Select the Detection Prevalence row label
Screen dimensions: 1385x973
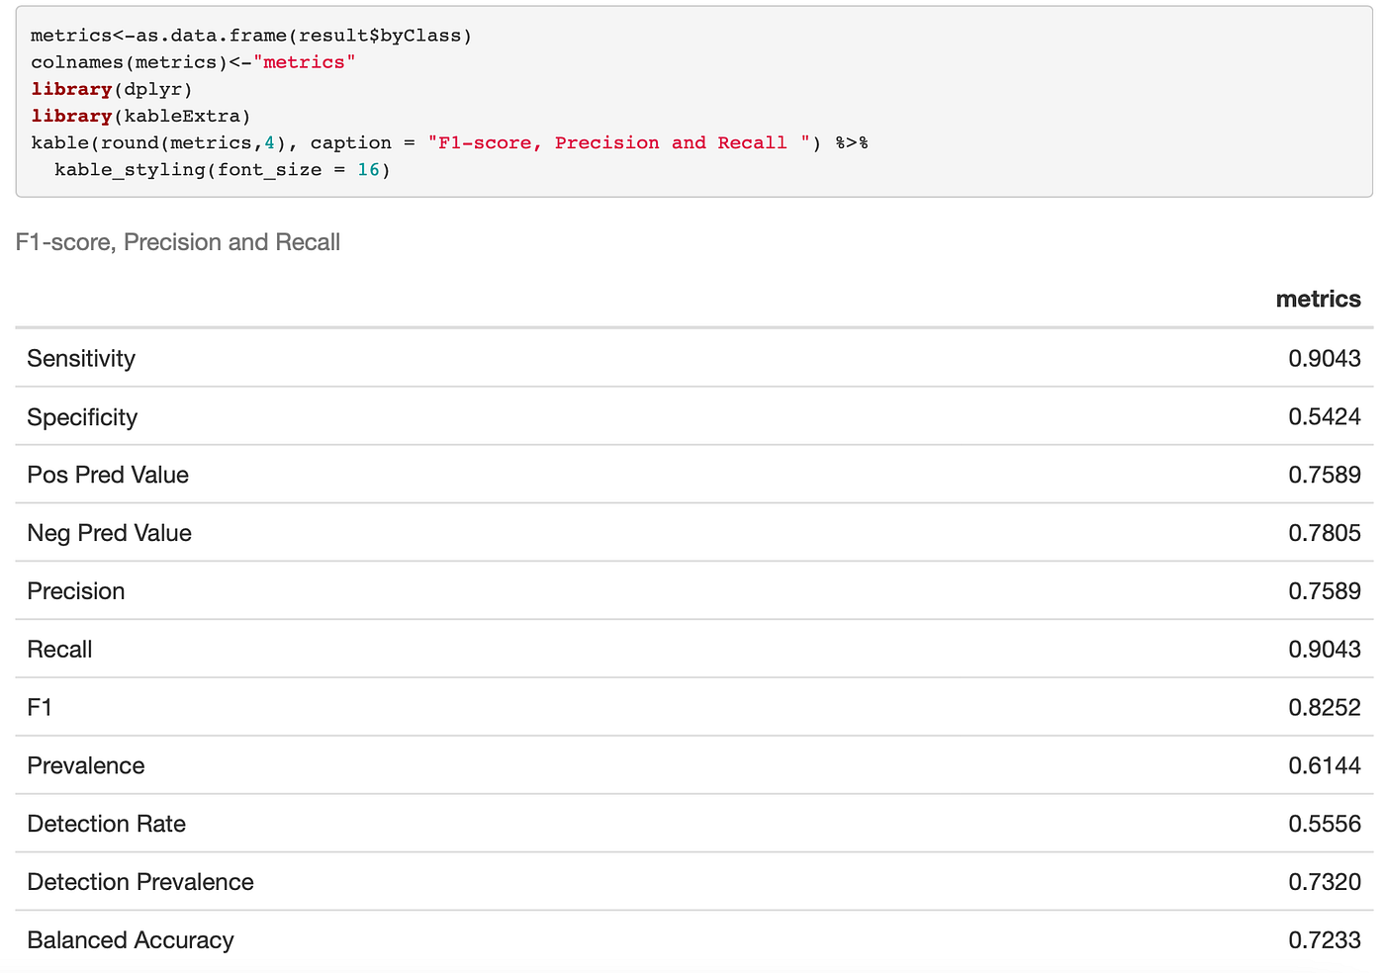[140, 882]
